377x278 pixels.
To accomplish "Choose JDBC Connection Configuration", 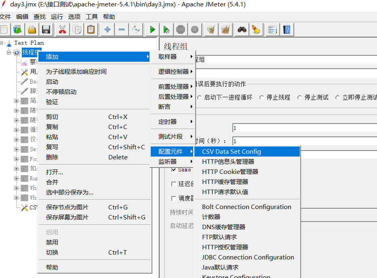I will pos(247,257).
